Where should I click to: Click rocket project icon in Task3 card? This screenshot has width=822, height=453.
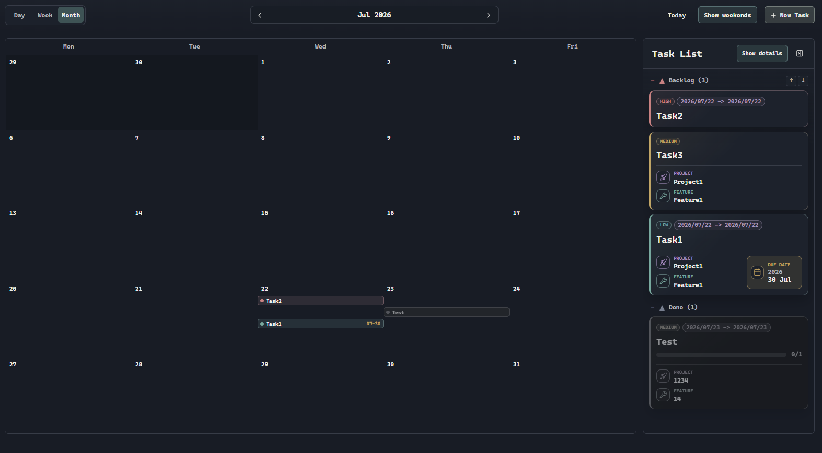(663, 177)
